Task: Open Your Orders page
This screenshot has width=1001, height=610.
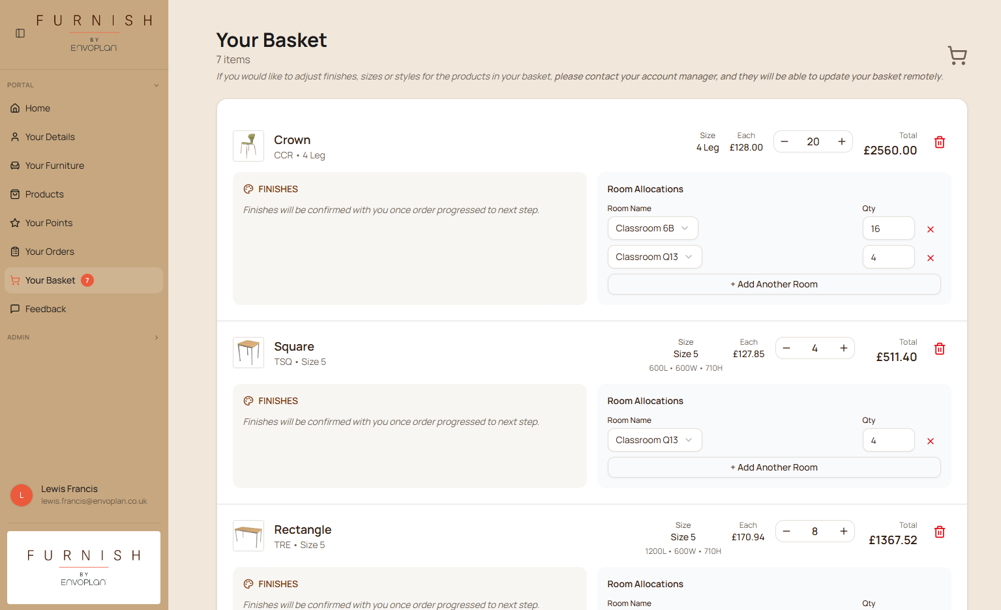Action: point(83,252)
